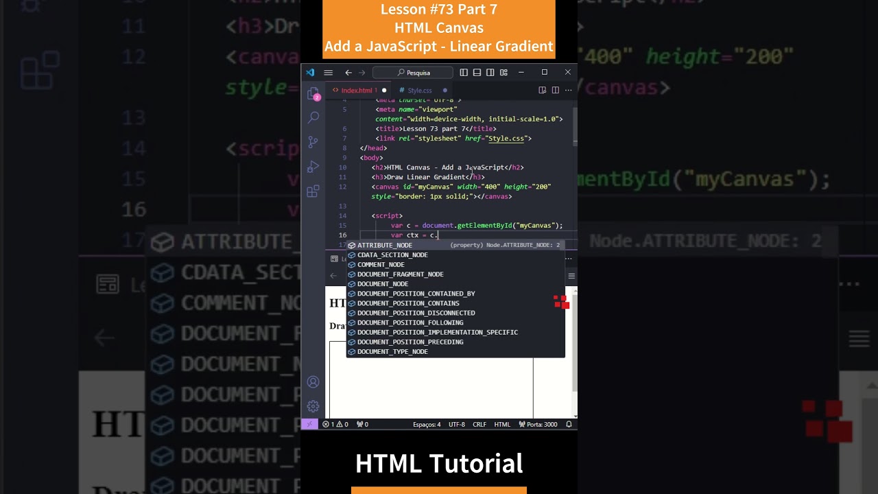878x494 pixels.
Task: Click line number 10 in gutter
Action: click(x=342, y=167)
